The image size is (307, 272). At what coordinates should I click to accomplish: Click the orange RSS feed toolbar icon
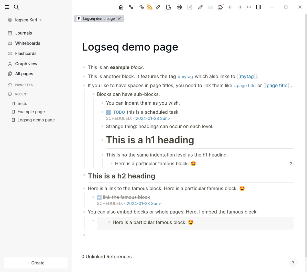(150, 7)
